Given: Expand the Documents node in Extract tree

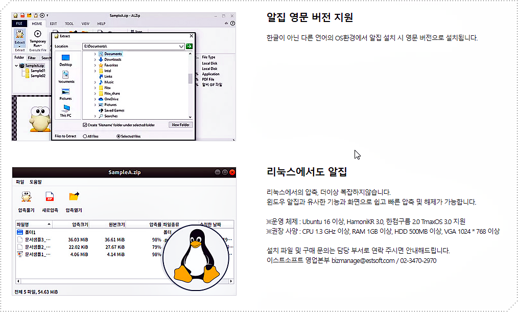Looking at the screenshot, I should 95,54.
